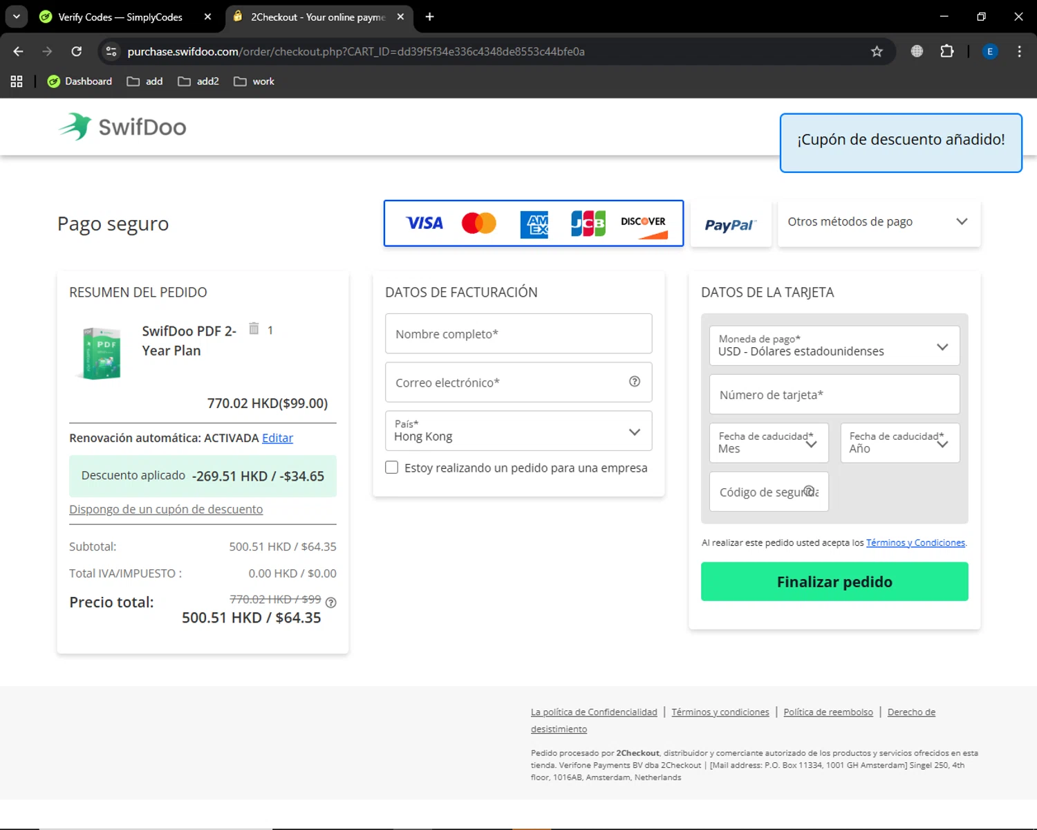Open a new browser tab
1037x830 pixels.
click(x=429, y=17)
